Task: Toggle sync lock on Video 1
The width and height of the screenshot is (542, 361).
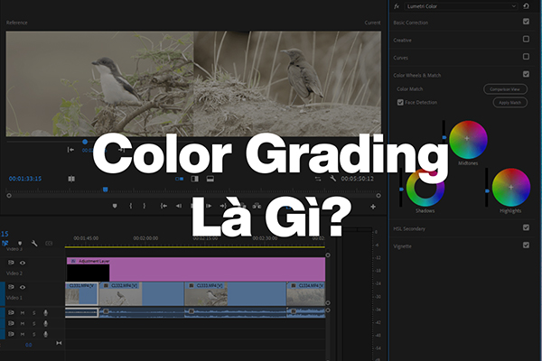Action: tap(11, 287)
